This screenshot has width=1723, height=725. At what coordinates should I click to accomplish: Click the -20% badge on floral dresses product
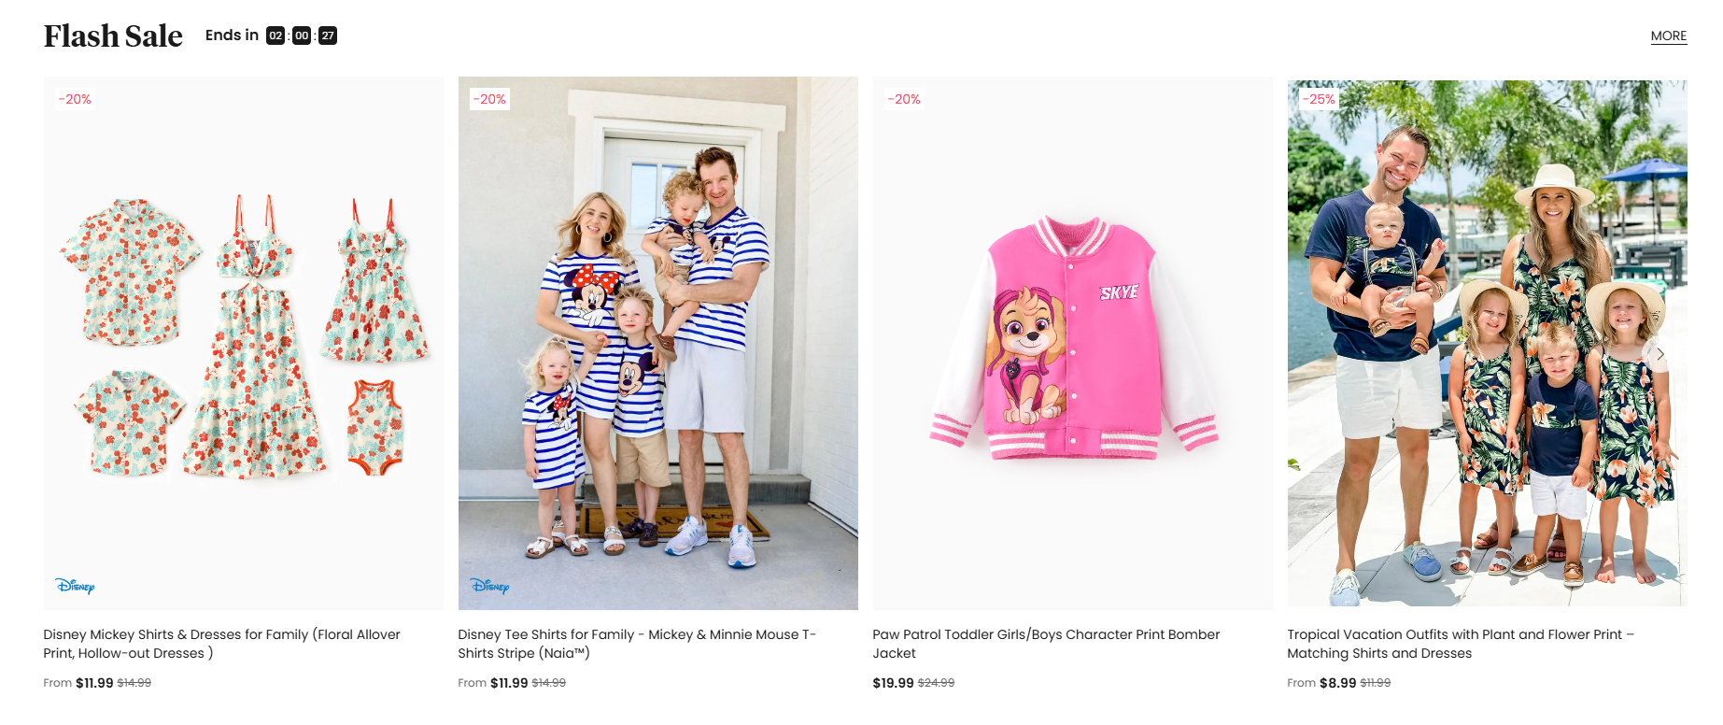coord(75,99)
